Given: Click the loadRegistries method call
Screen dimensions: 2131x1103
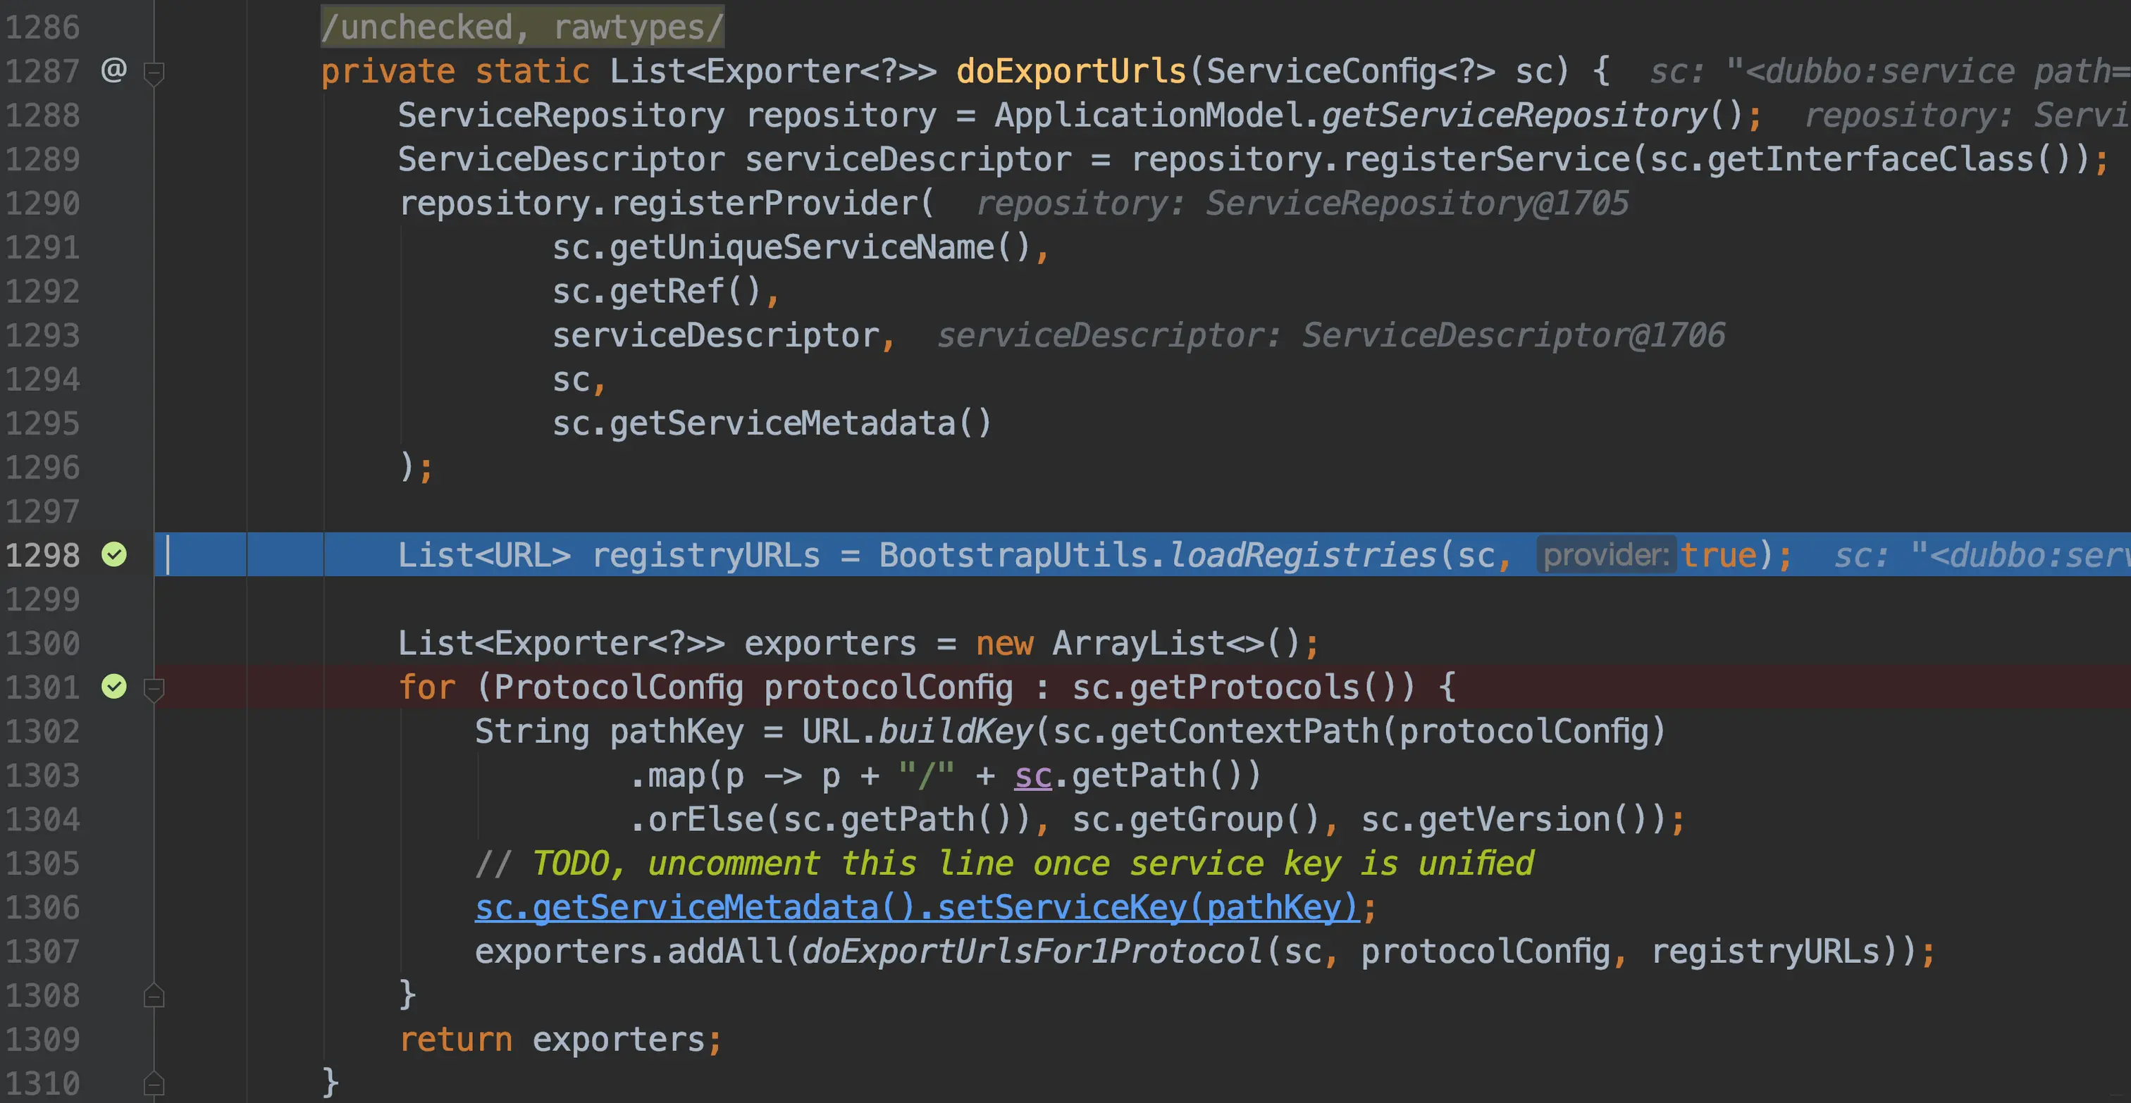Looking at the screenshot, I should [1303, 555].
